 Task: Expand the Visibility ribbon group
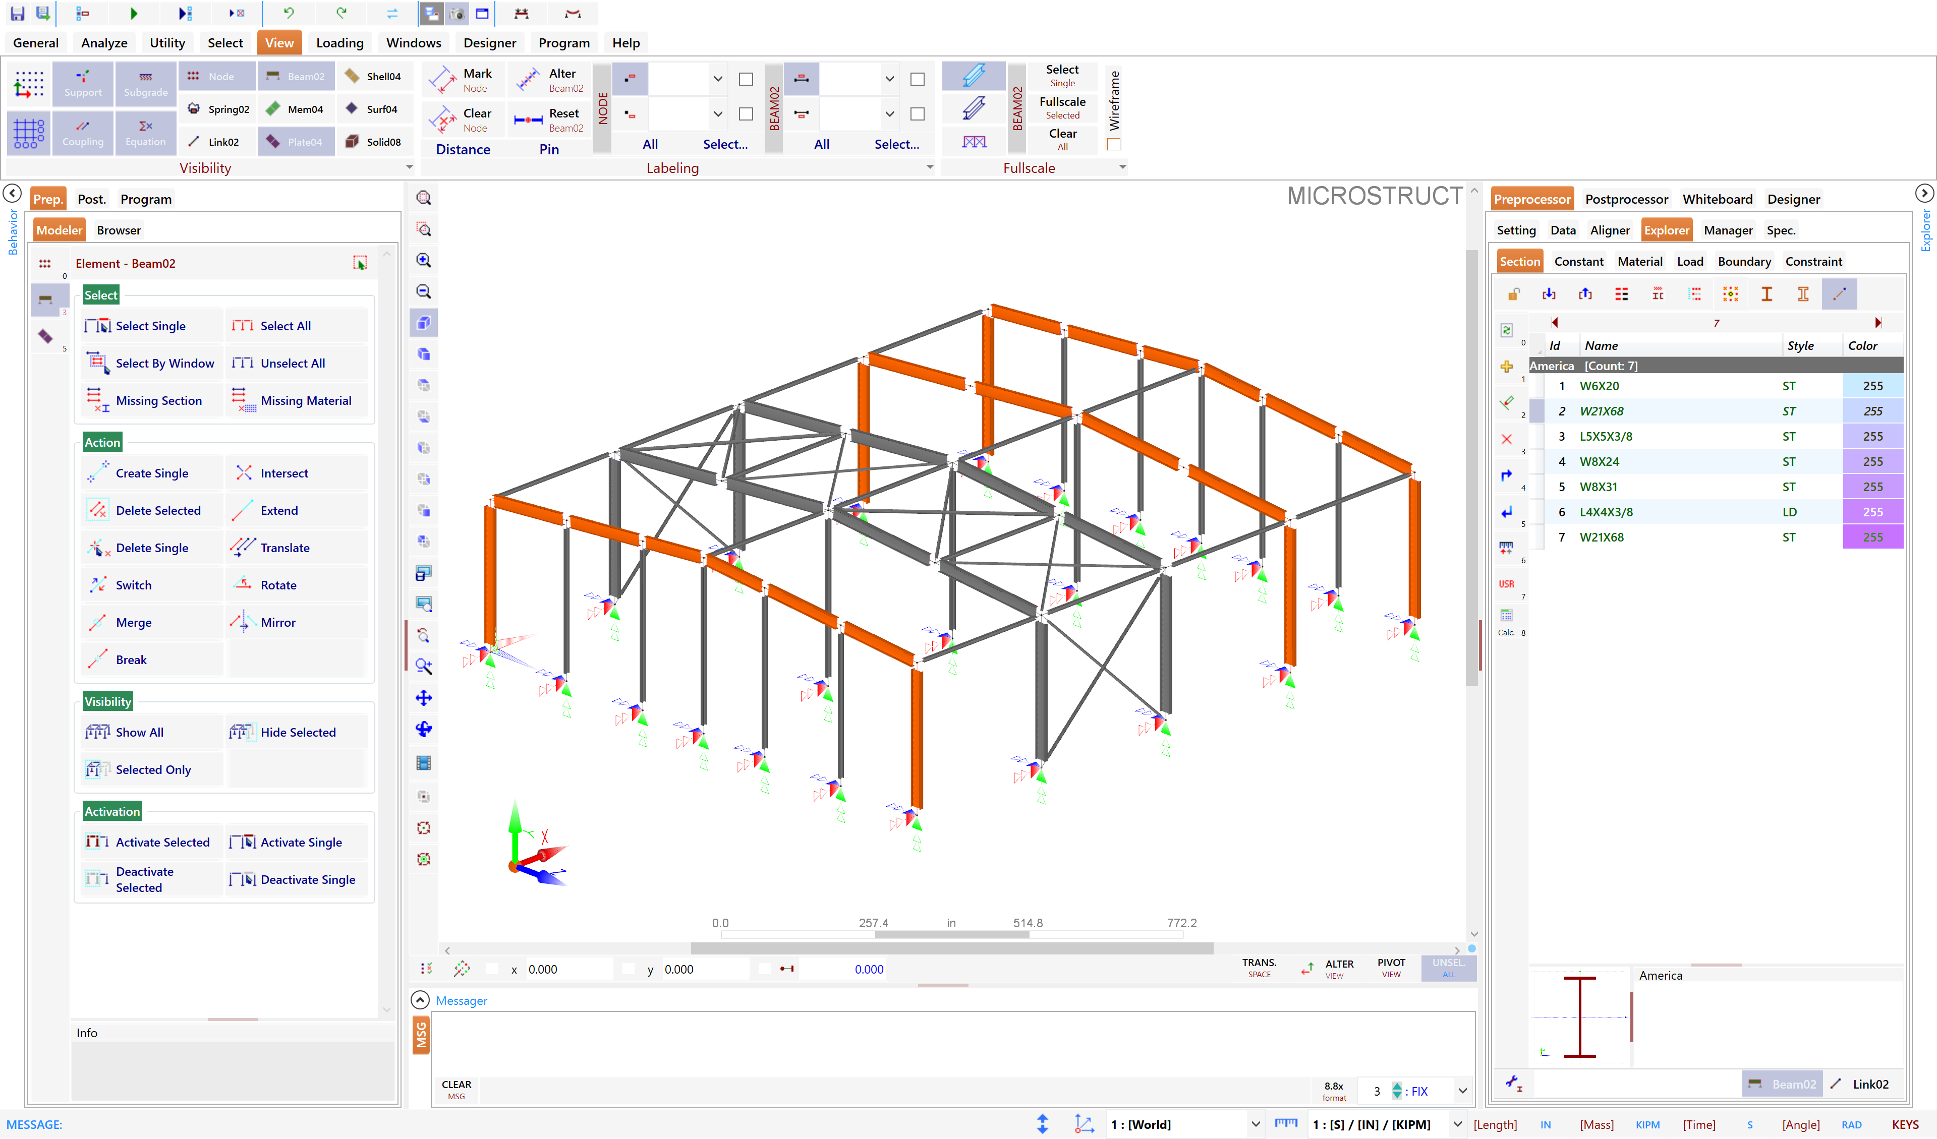pos(409,167)
